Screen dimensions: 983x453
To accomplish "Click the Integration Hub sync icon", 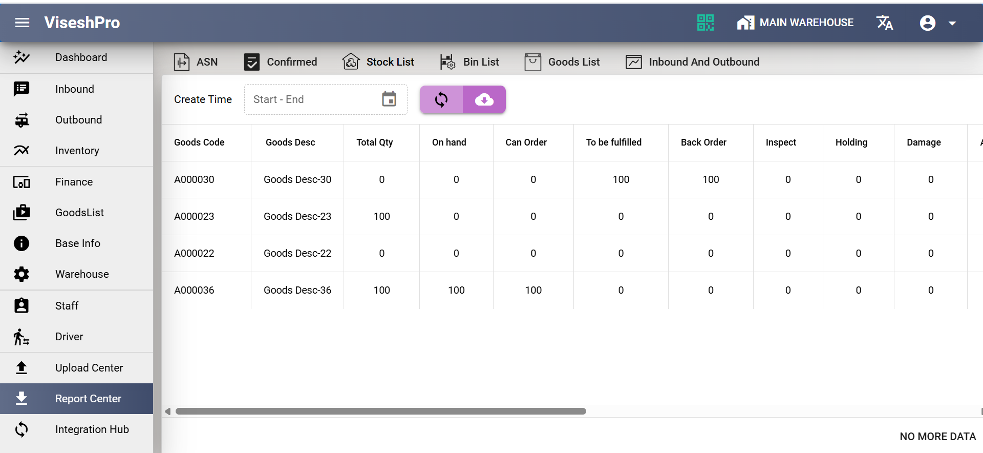I will [x=22, y=429].
